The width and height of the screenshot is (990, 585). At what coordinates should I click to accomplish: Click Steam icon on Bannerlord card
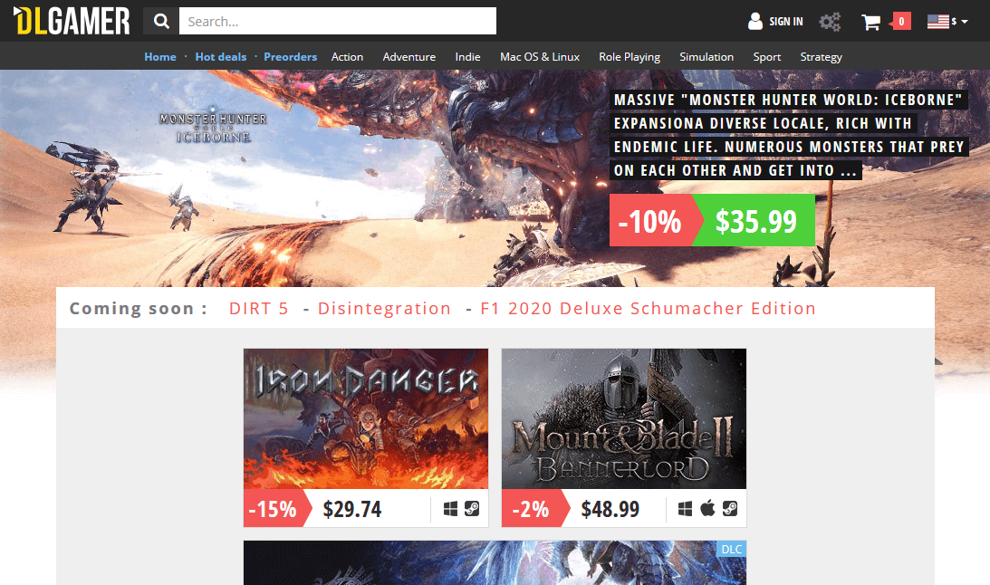[730, 509]
